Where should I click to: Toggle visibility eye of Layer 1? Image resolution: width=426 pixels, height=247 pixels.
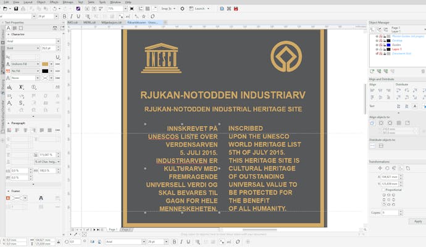pyautogui.click(x=377, y=49)
